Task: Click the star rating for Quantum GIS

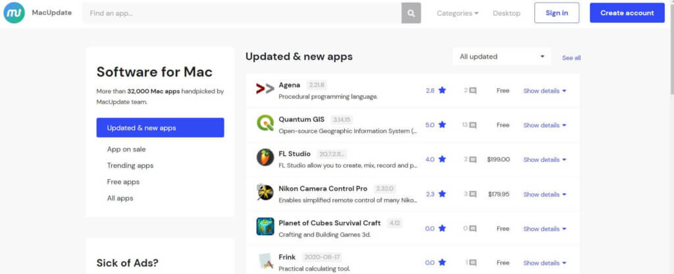Action: (436, 125)
